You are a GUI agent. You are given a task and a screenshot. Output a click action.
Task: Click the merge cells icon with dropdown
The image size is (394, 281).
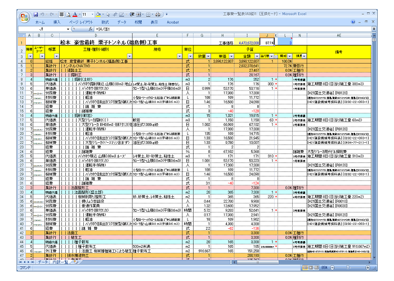click(x=139, y=15)
